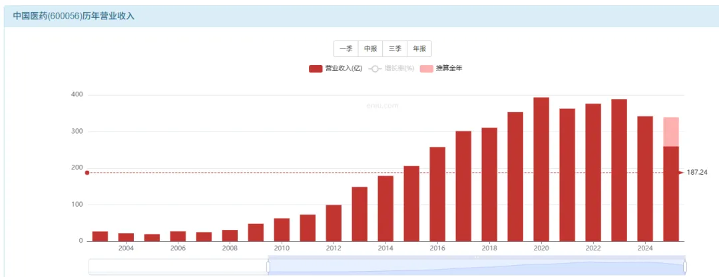Toggle the 营业收入(亿) legend series
Screen dimensions: 719x277
336,68
